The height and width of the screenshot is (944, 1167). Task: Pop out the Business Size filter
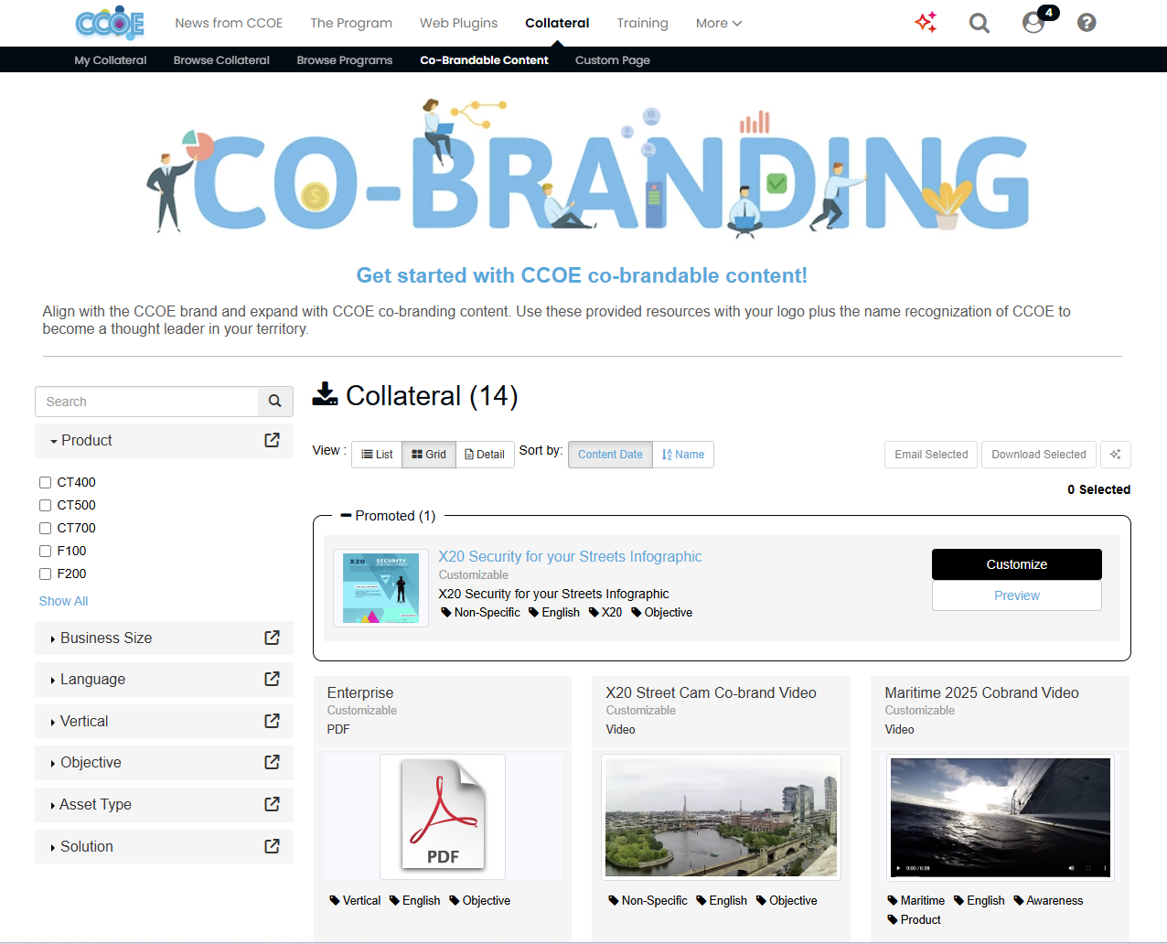(x=272, y=638)
